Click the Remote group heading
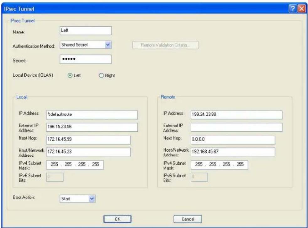This screenshot has width=308, height=228. coord(168,97)
